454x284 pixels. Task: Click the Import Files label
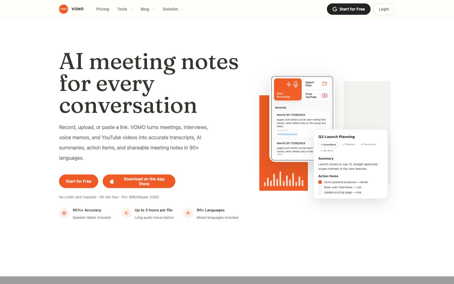(310, 84)
